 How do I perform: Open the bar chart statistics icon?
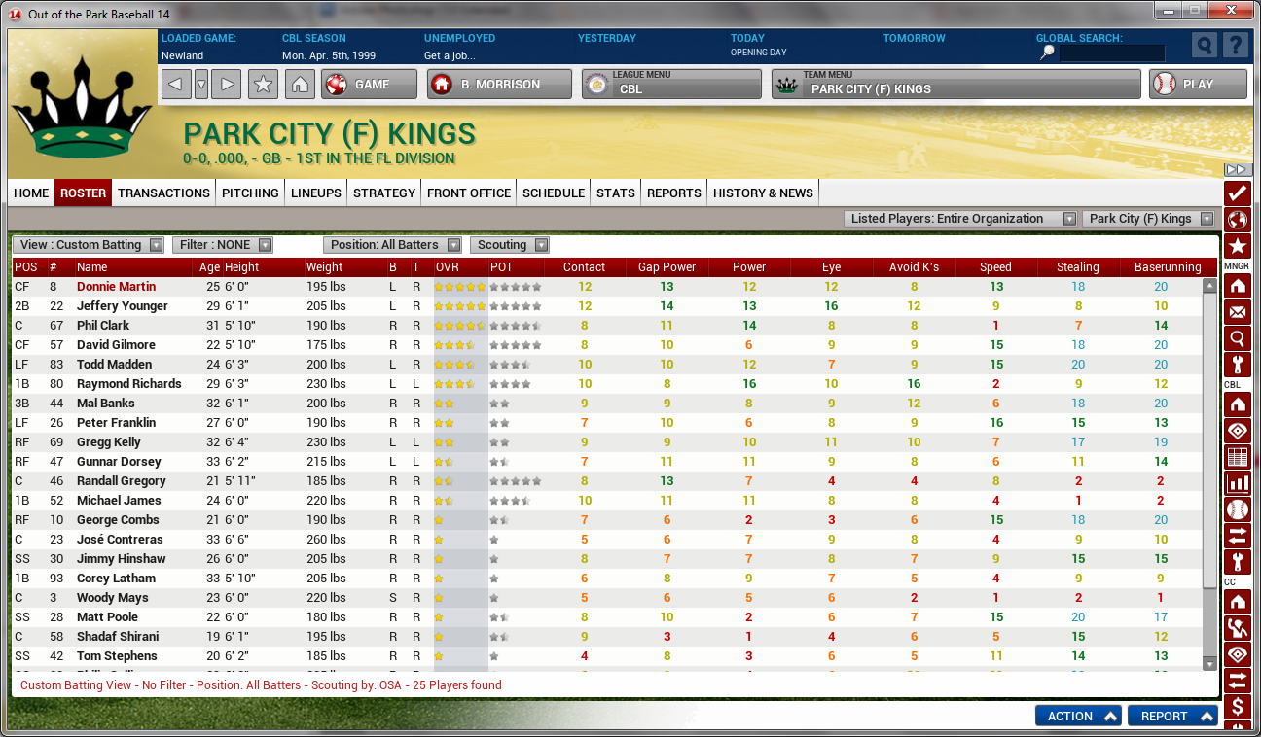[1237, 483]
